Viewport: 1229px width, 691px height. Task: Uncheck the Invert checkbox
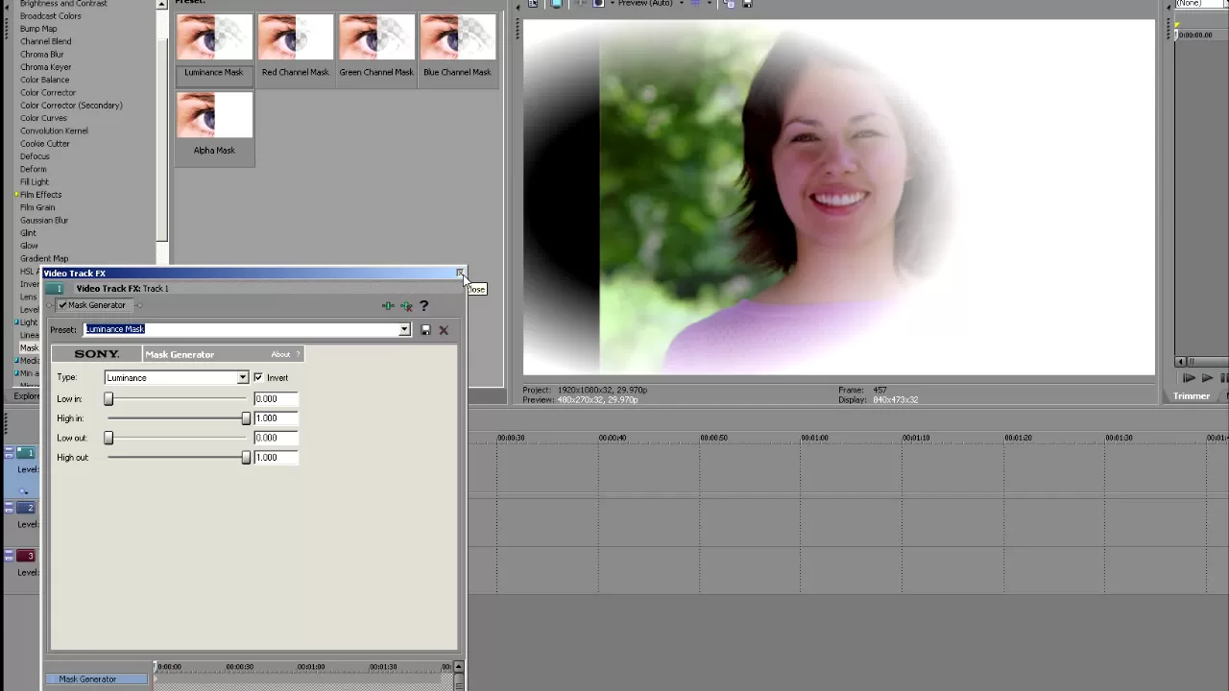pos(258,378)
